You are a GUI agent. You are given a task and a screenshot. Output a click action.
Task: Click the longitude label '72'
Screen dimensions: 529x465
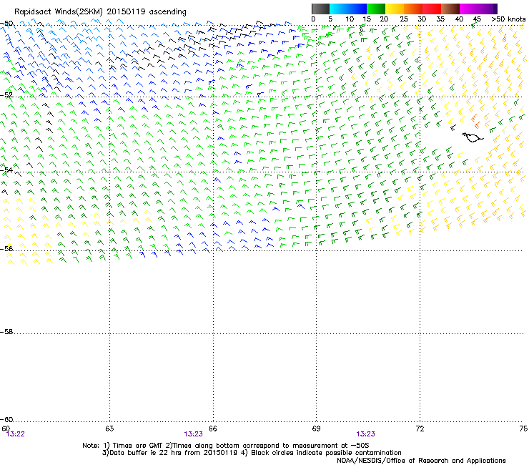click(x=420, y=429)
